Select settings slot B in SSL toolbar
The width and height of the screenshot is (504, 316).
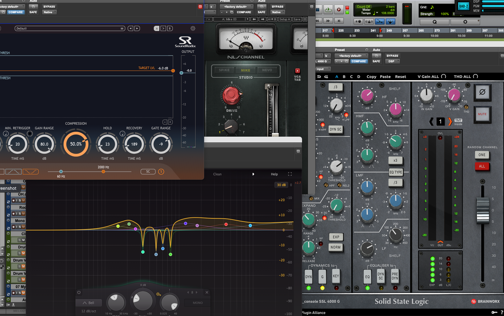point(344,77)
